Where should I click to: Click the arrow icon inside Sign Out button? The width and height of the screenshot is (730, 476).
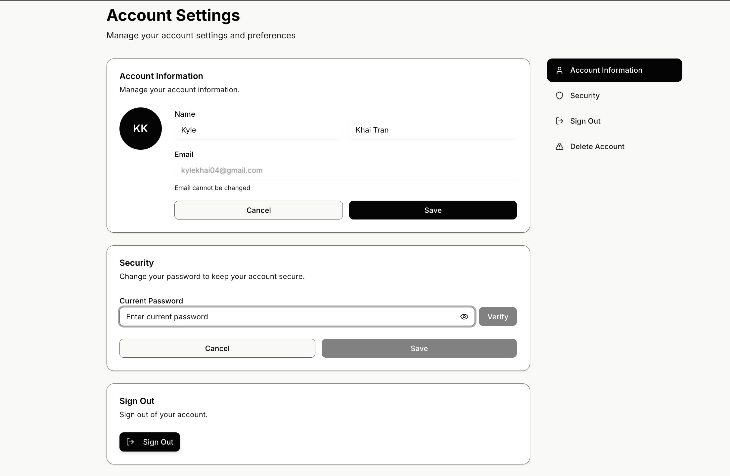click(x=130, y=442)
